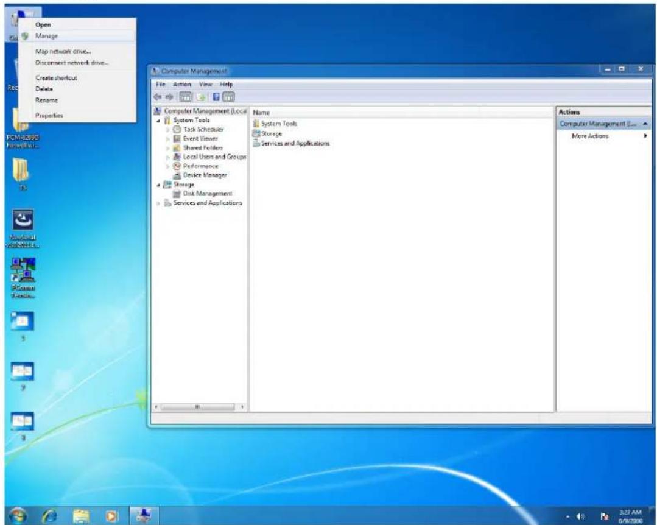
Task: Select Performance in the tree
Action: pos(195,166)
